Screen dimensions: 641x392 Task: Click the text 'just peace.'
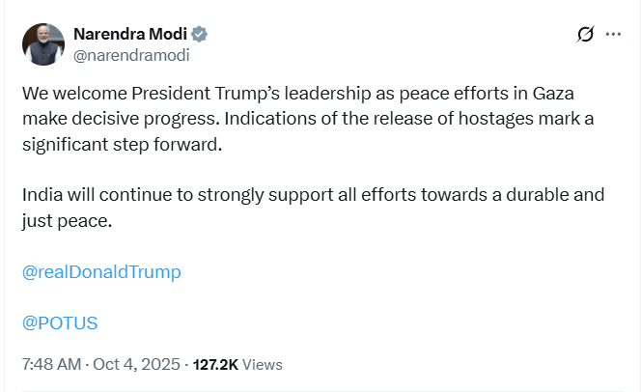(67, 221)
